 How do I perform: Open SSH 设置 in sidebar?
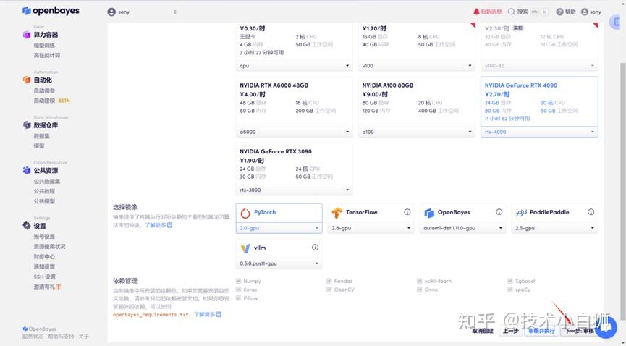tap(45, 277)
